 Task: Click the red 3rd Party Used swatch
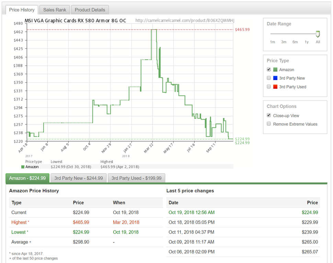(275, 87)
